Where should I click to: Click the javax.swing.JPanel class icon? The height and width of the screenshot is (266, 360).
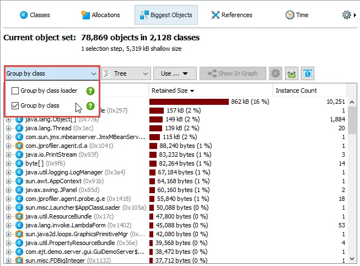point(19,190)
